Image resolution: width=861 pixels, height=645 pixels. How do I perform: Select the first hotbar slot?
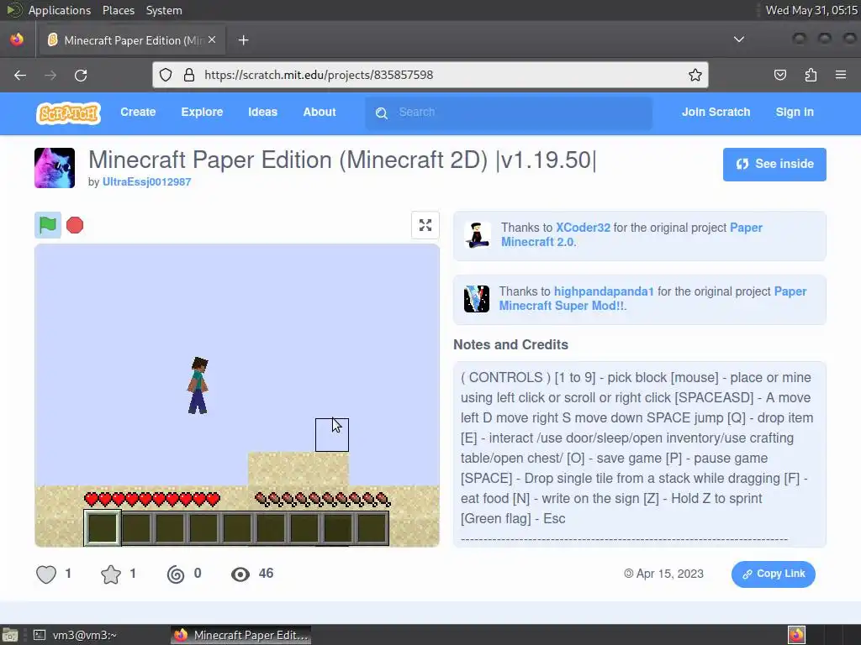tap(102, 527)
